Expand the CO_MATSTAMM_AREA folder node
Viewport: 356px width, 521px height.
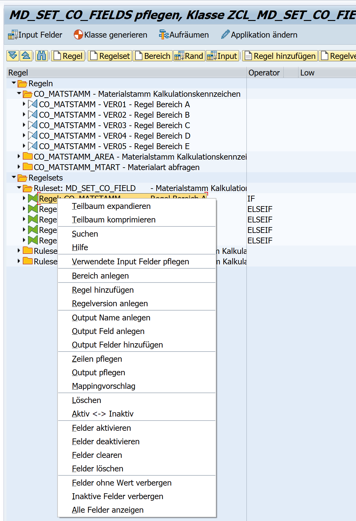click(19, 157)
